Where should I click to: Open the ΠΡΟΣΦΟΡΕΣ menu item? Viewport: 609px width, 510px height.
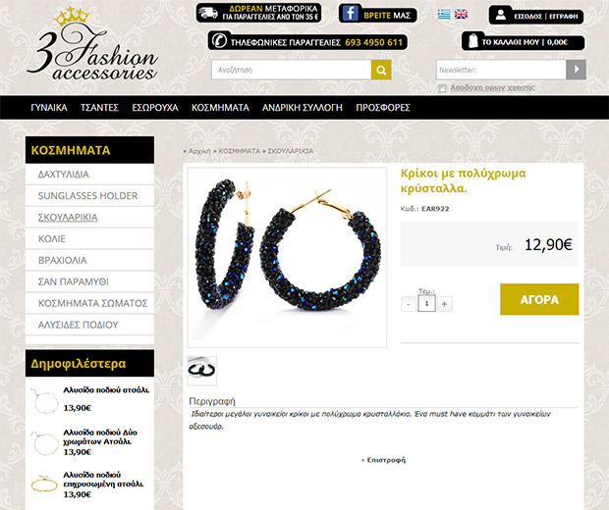pos(383,108)
